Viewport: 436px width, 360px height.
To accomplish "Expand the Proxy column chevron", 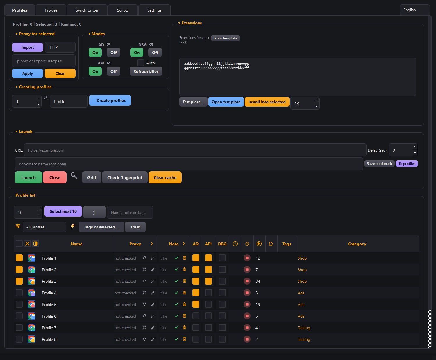I will [152, 244].
